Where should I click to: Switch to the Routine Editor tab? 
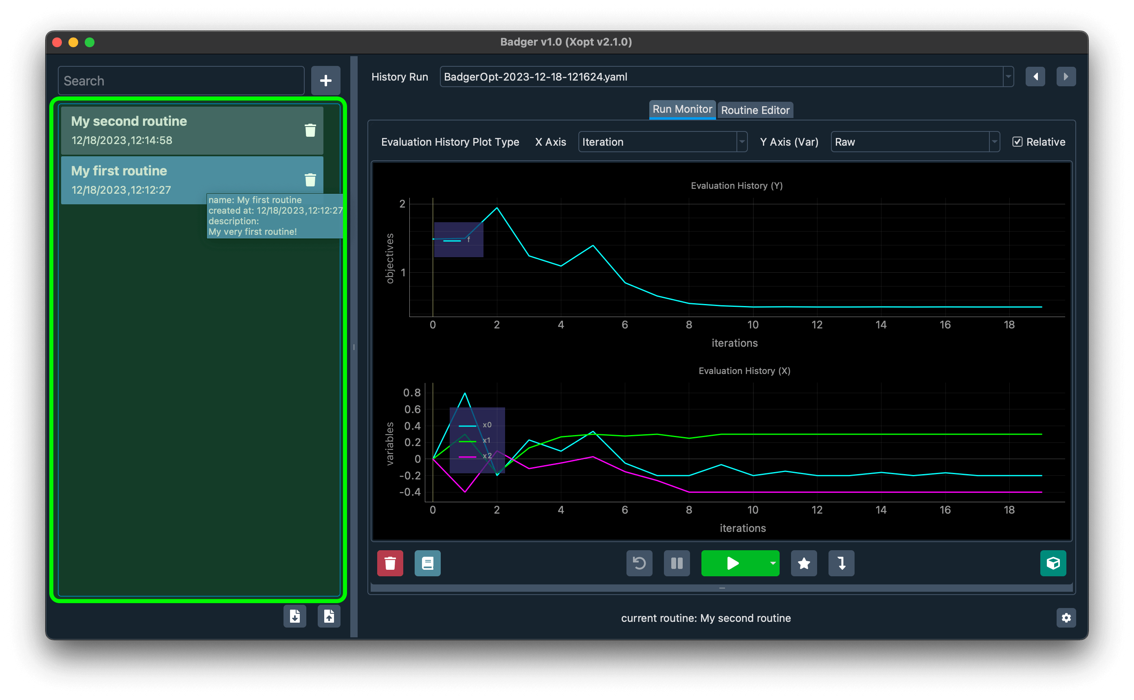click(755, 110)
